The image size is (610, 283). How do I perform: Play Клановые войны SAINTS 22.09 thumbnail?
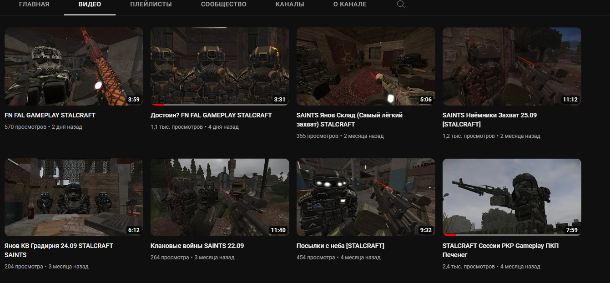[x=220, y=197]
